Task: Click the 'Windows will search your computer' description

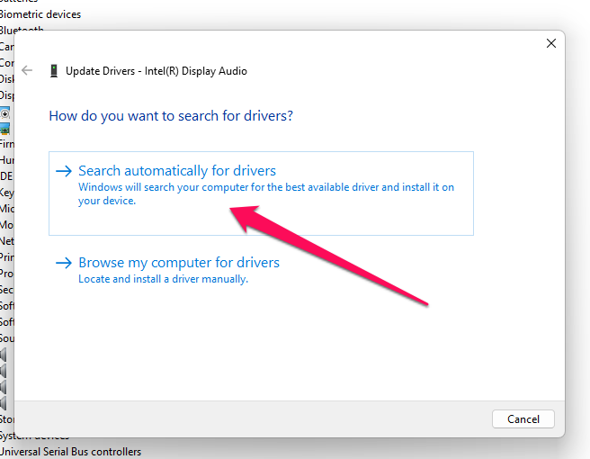Action: (266, 193)
